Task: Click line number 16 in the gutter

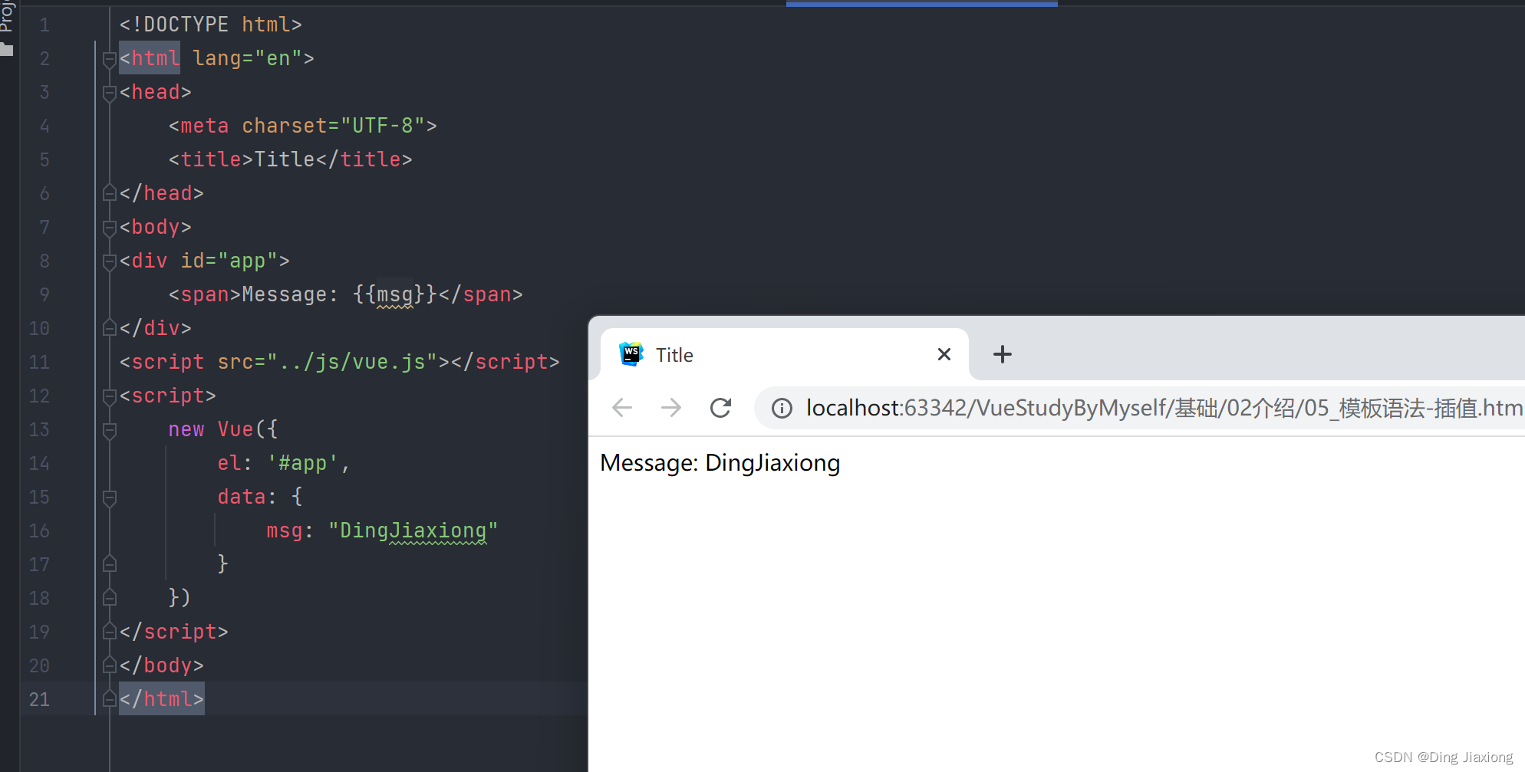Action: tap(39, 531)
